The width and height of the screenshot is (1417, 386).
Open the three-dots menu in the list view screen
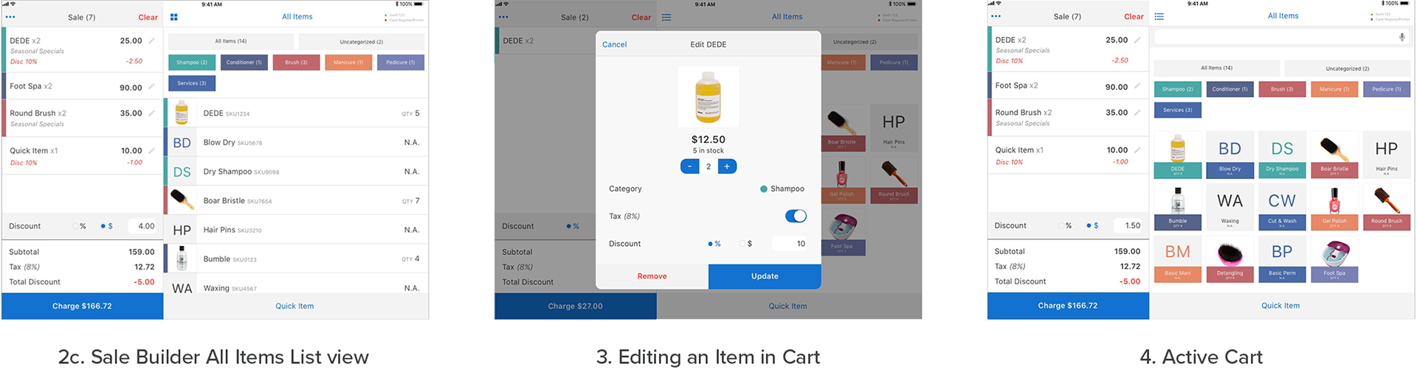click(x=10, y=17)
